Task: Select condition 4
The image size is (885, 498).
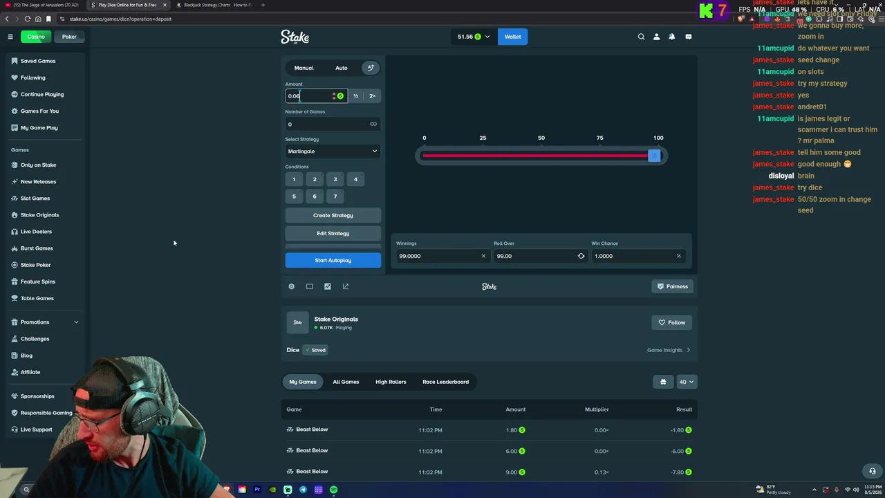Action: click(356, 180)
